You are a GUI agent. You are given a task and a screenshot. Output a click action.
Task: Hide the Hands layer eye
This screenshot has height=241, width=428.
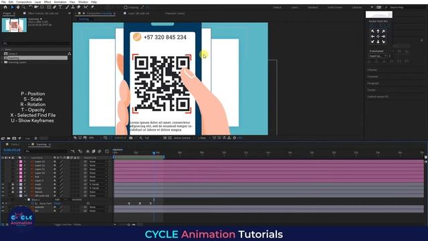pyautogui.click(x=3, y=192)
